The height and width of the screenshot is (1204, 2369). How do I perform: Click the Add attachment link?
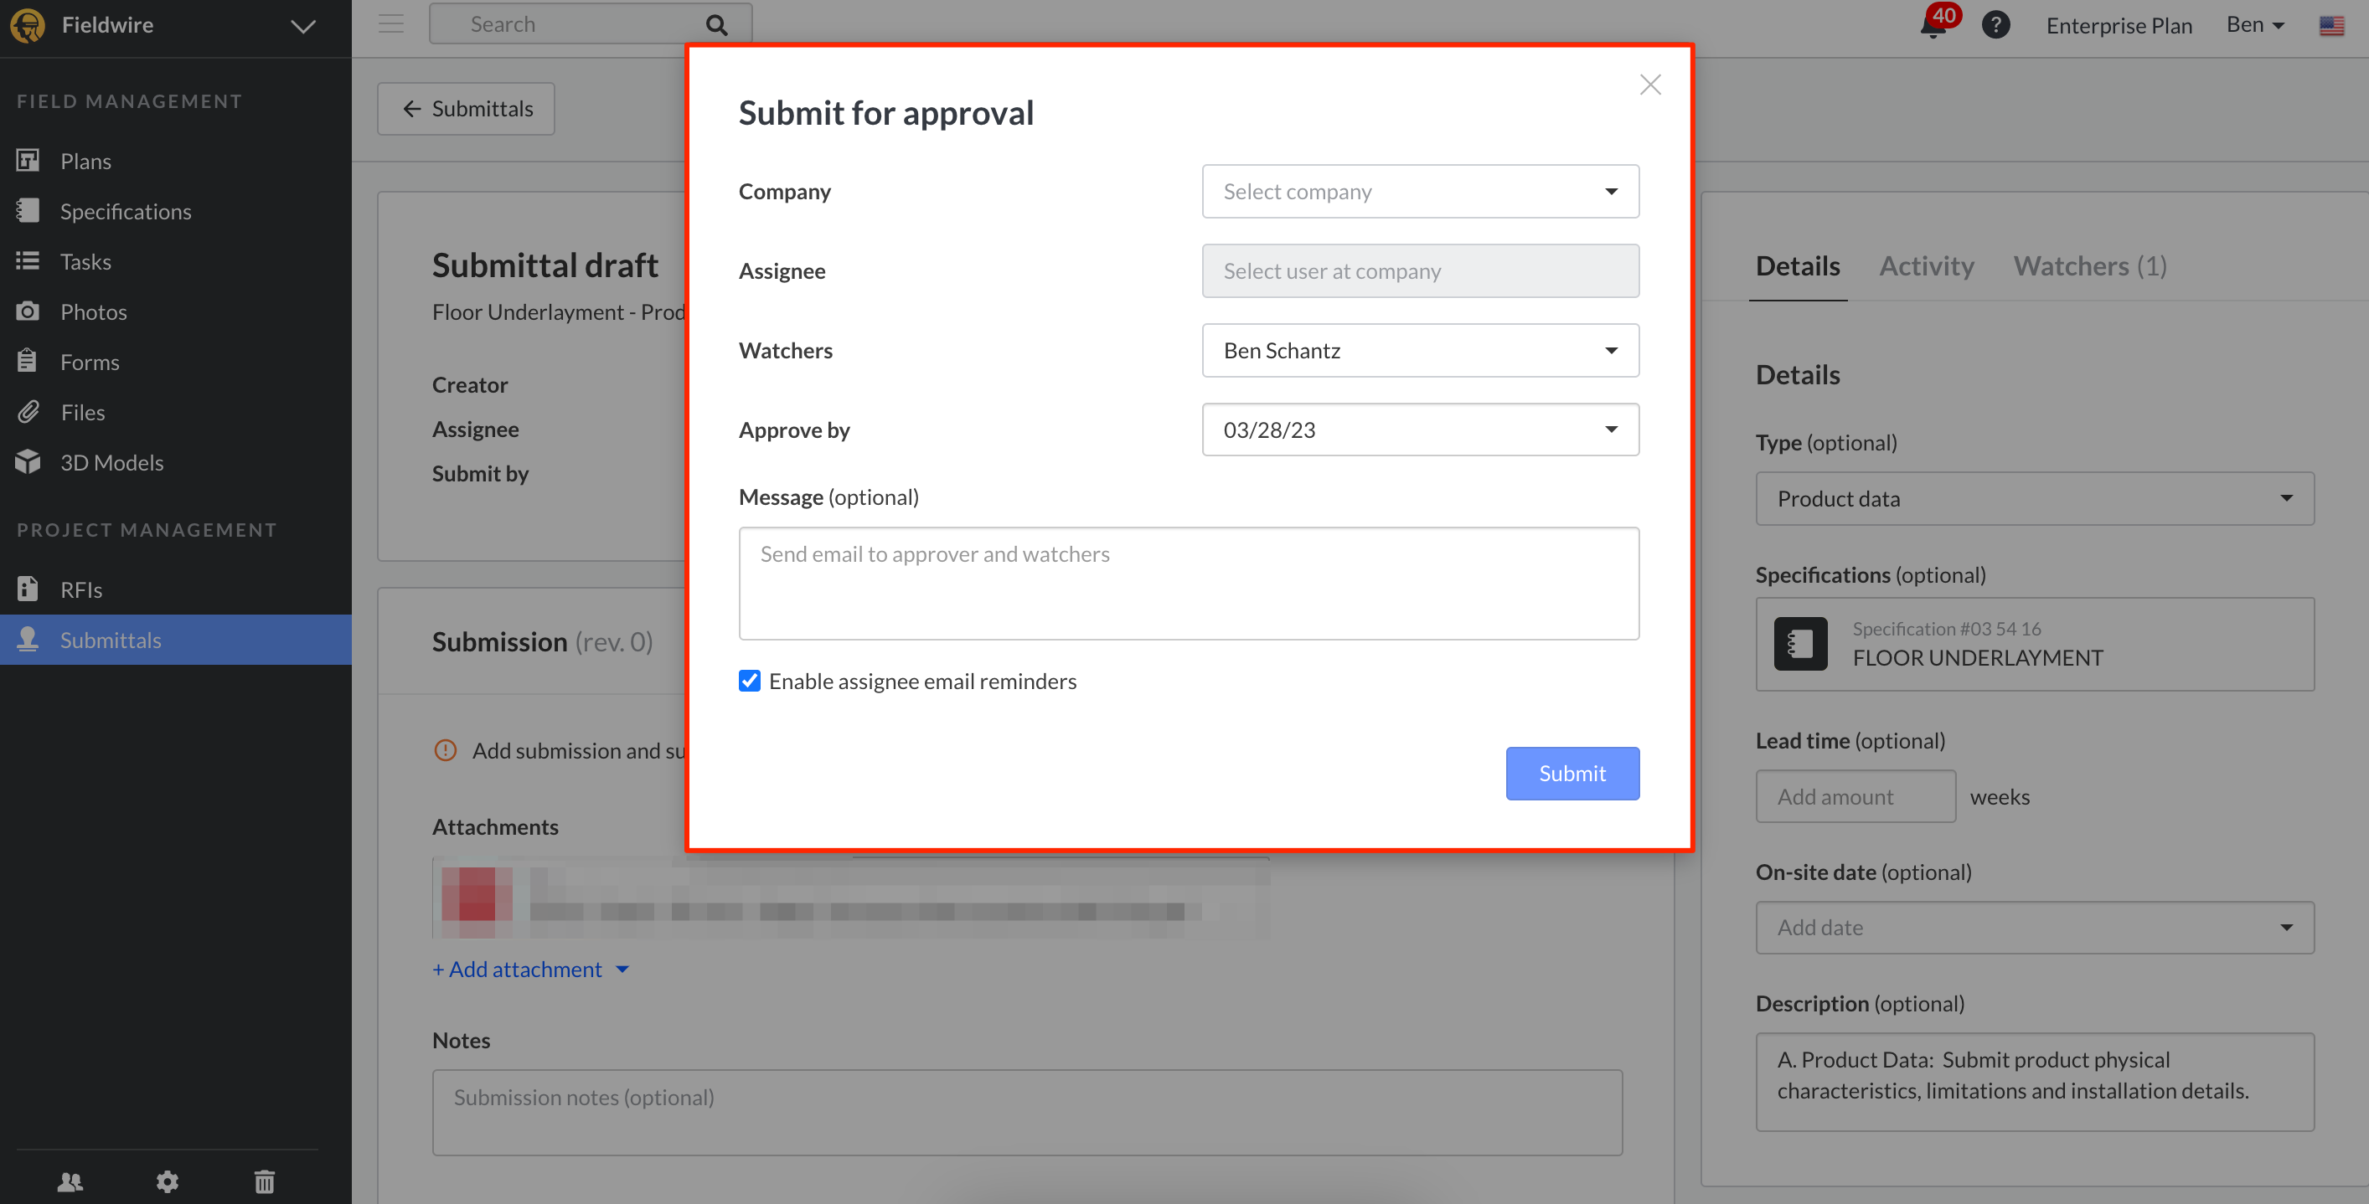[517, 969]
